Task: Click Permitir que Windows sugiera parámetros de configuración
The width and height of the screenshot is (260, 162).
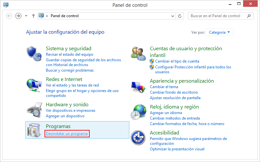Action: (188, 141)
